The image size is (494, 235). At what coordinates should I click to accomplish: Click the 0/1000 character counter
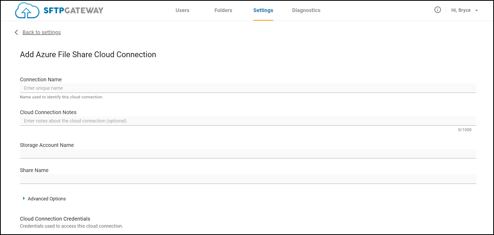465,130
